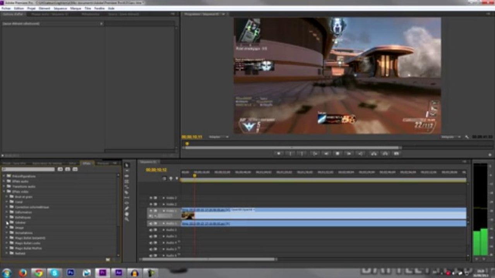Mute Audio 2 track speaker
This screenshot has width=495, height=278.
coord(151,230)
